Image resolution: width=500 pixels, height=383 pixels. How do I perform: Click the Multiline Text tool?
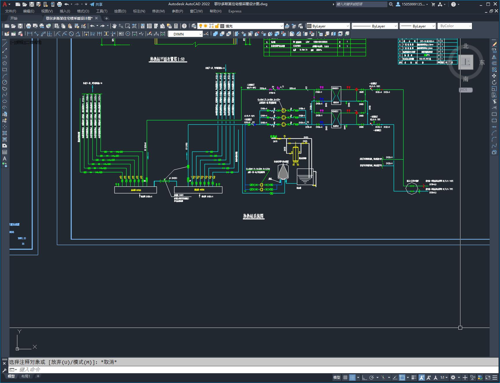click(x=5, y=158)
